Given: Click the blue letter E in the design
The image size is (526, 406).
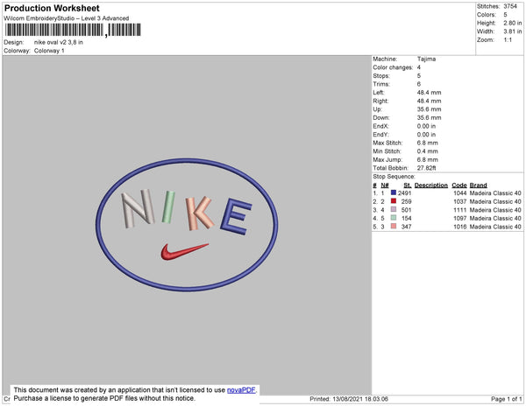Looking at the screenshot, I should [x=236, y=216].
